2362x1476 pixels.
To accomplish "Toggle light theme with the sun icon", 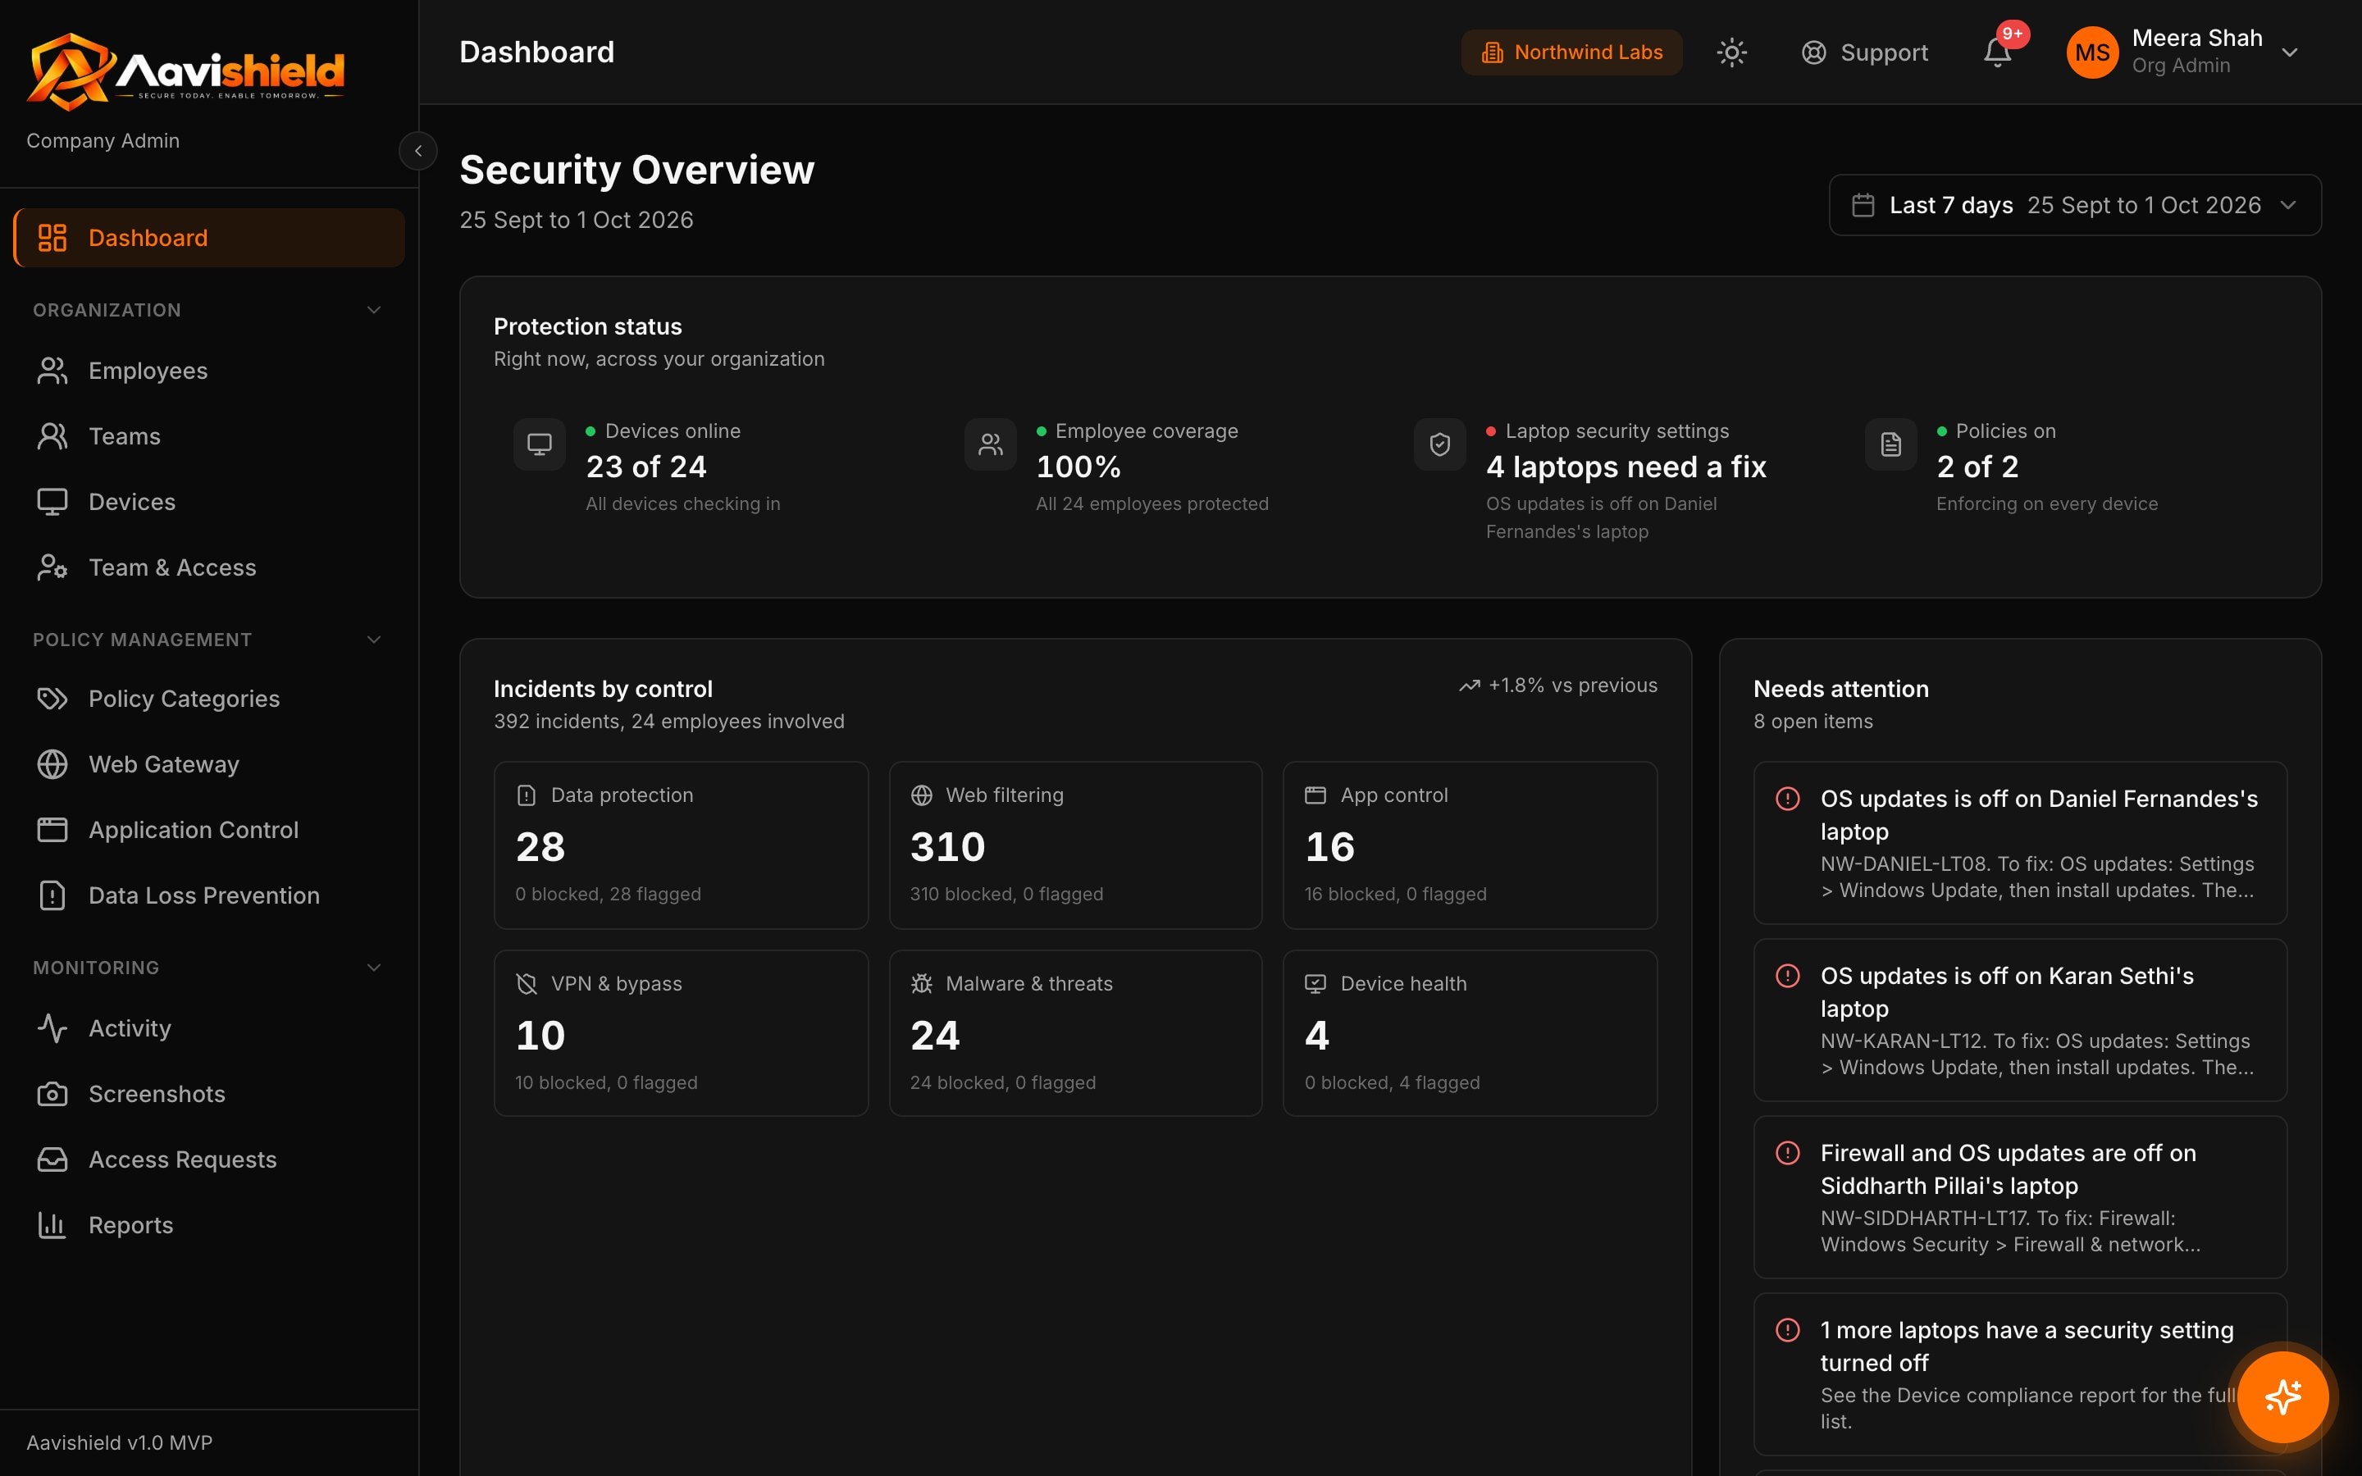I will (1731, 52).
